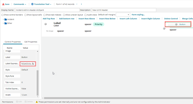This screenshot has width=193, height=104.
Task: Open the Commands dropdown menu
Action: click(x=20, y=4)
